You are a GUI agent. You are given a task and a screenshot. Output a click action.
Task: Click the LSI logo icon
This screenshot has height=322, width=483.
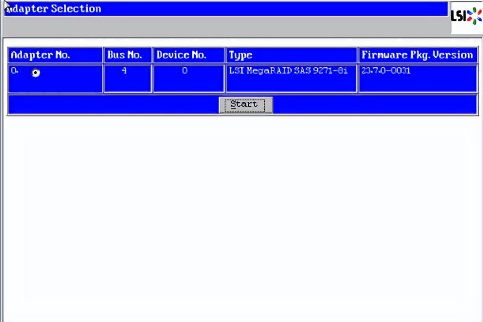pyautogui.click(x=466, y=17)
